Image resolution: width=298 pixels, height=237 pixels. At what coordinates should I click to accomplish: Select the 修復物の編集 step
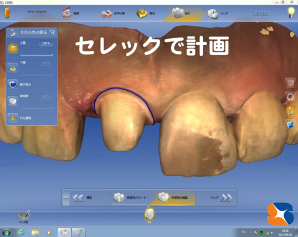[173, 197]
